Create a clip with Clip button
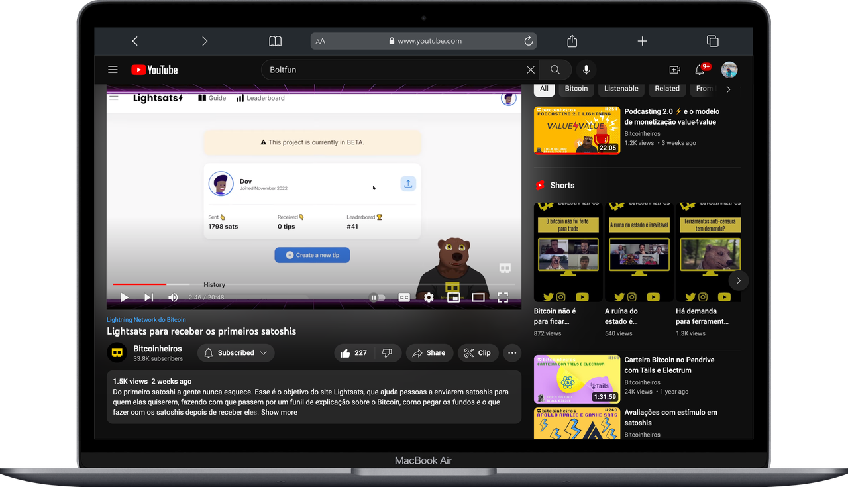Viewport: 848px width, 487px height. [478, 353]
